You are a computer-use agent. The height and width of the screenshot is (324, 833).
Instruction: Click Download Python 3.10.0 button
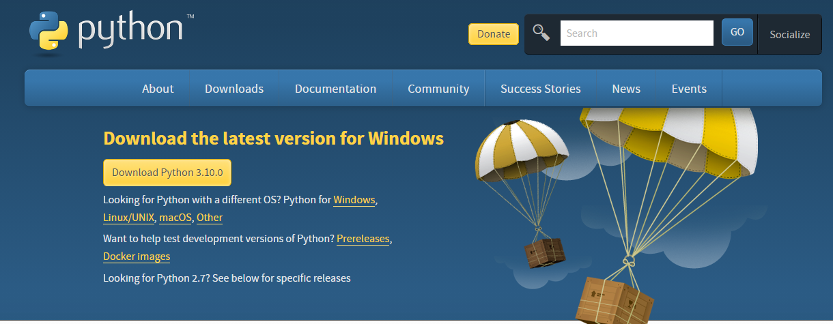click(x=167, y=173)
